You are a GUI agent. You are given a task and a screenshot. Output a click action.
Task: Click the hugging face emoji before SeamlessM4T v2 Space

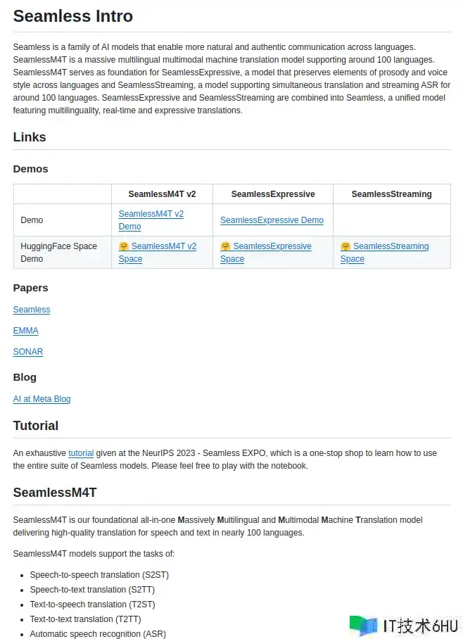(x=124, y=246)
